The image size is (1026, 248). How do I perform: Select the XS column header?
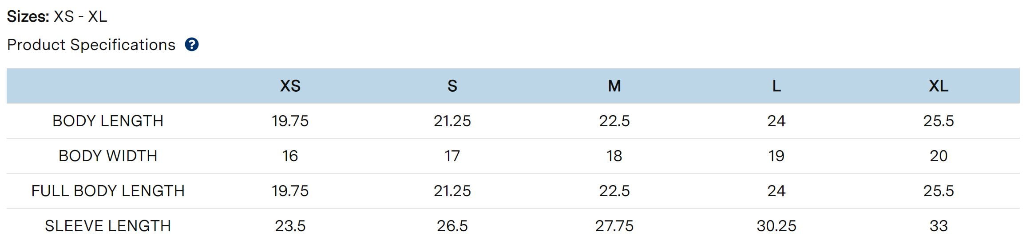point(290,86)
